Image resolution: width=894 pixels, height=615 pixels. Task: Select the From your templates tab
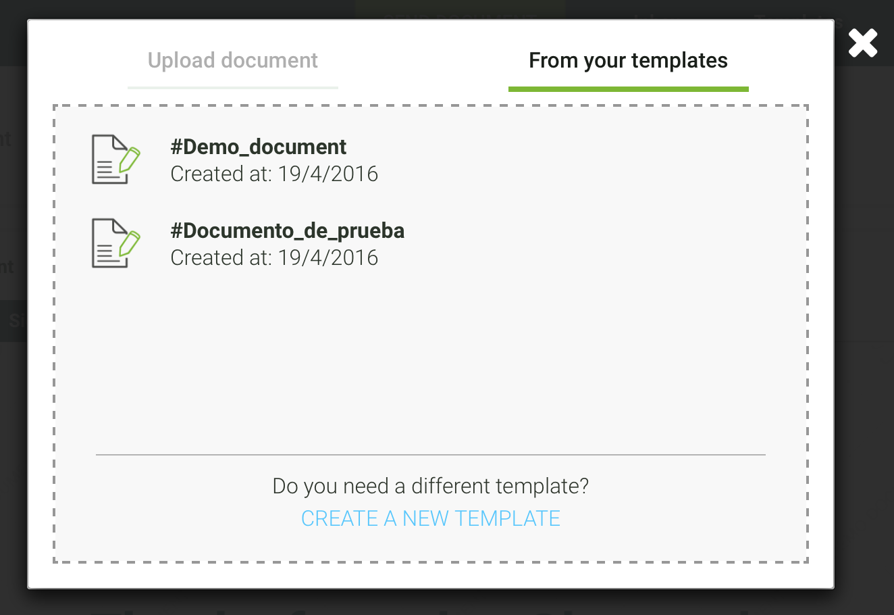(x=628, y=61)
